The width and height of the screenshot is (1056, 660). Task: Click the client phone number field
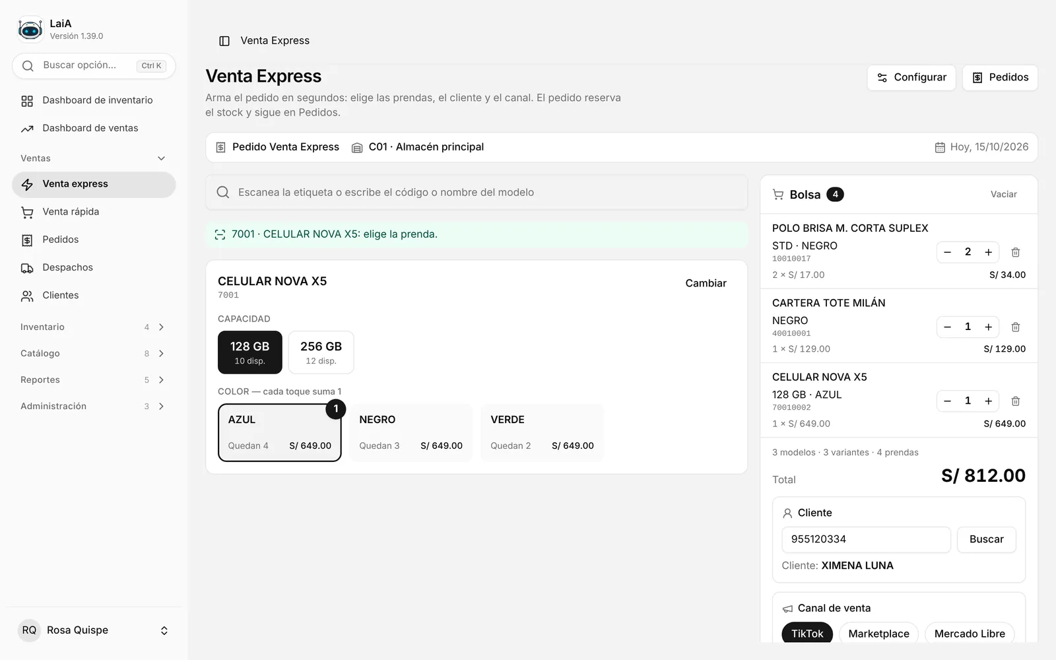coord(866,539)
